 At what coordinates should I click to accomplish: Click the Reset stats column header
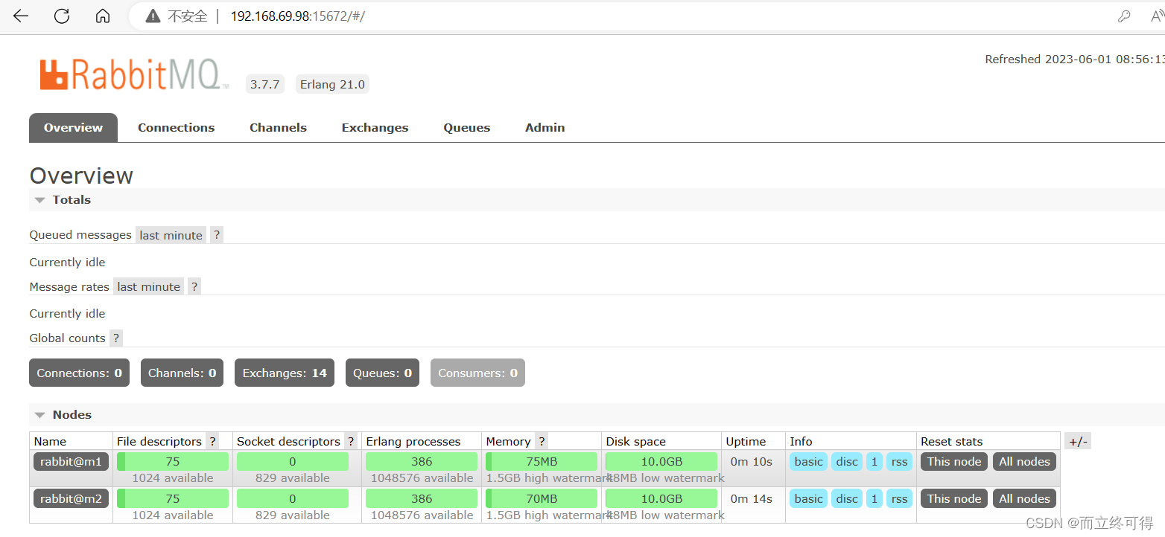coord(951,441)
